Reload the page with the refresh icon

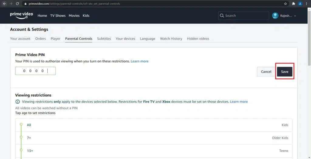click(x=17, y=4)
